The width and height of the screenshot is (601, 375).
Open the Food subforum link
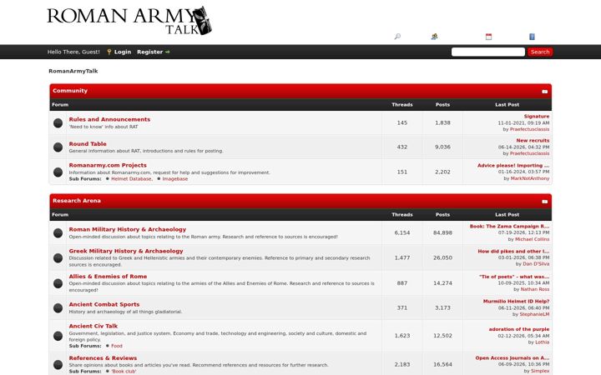click(x=117, y=346)
